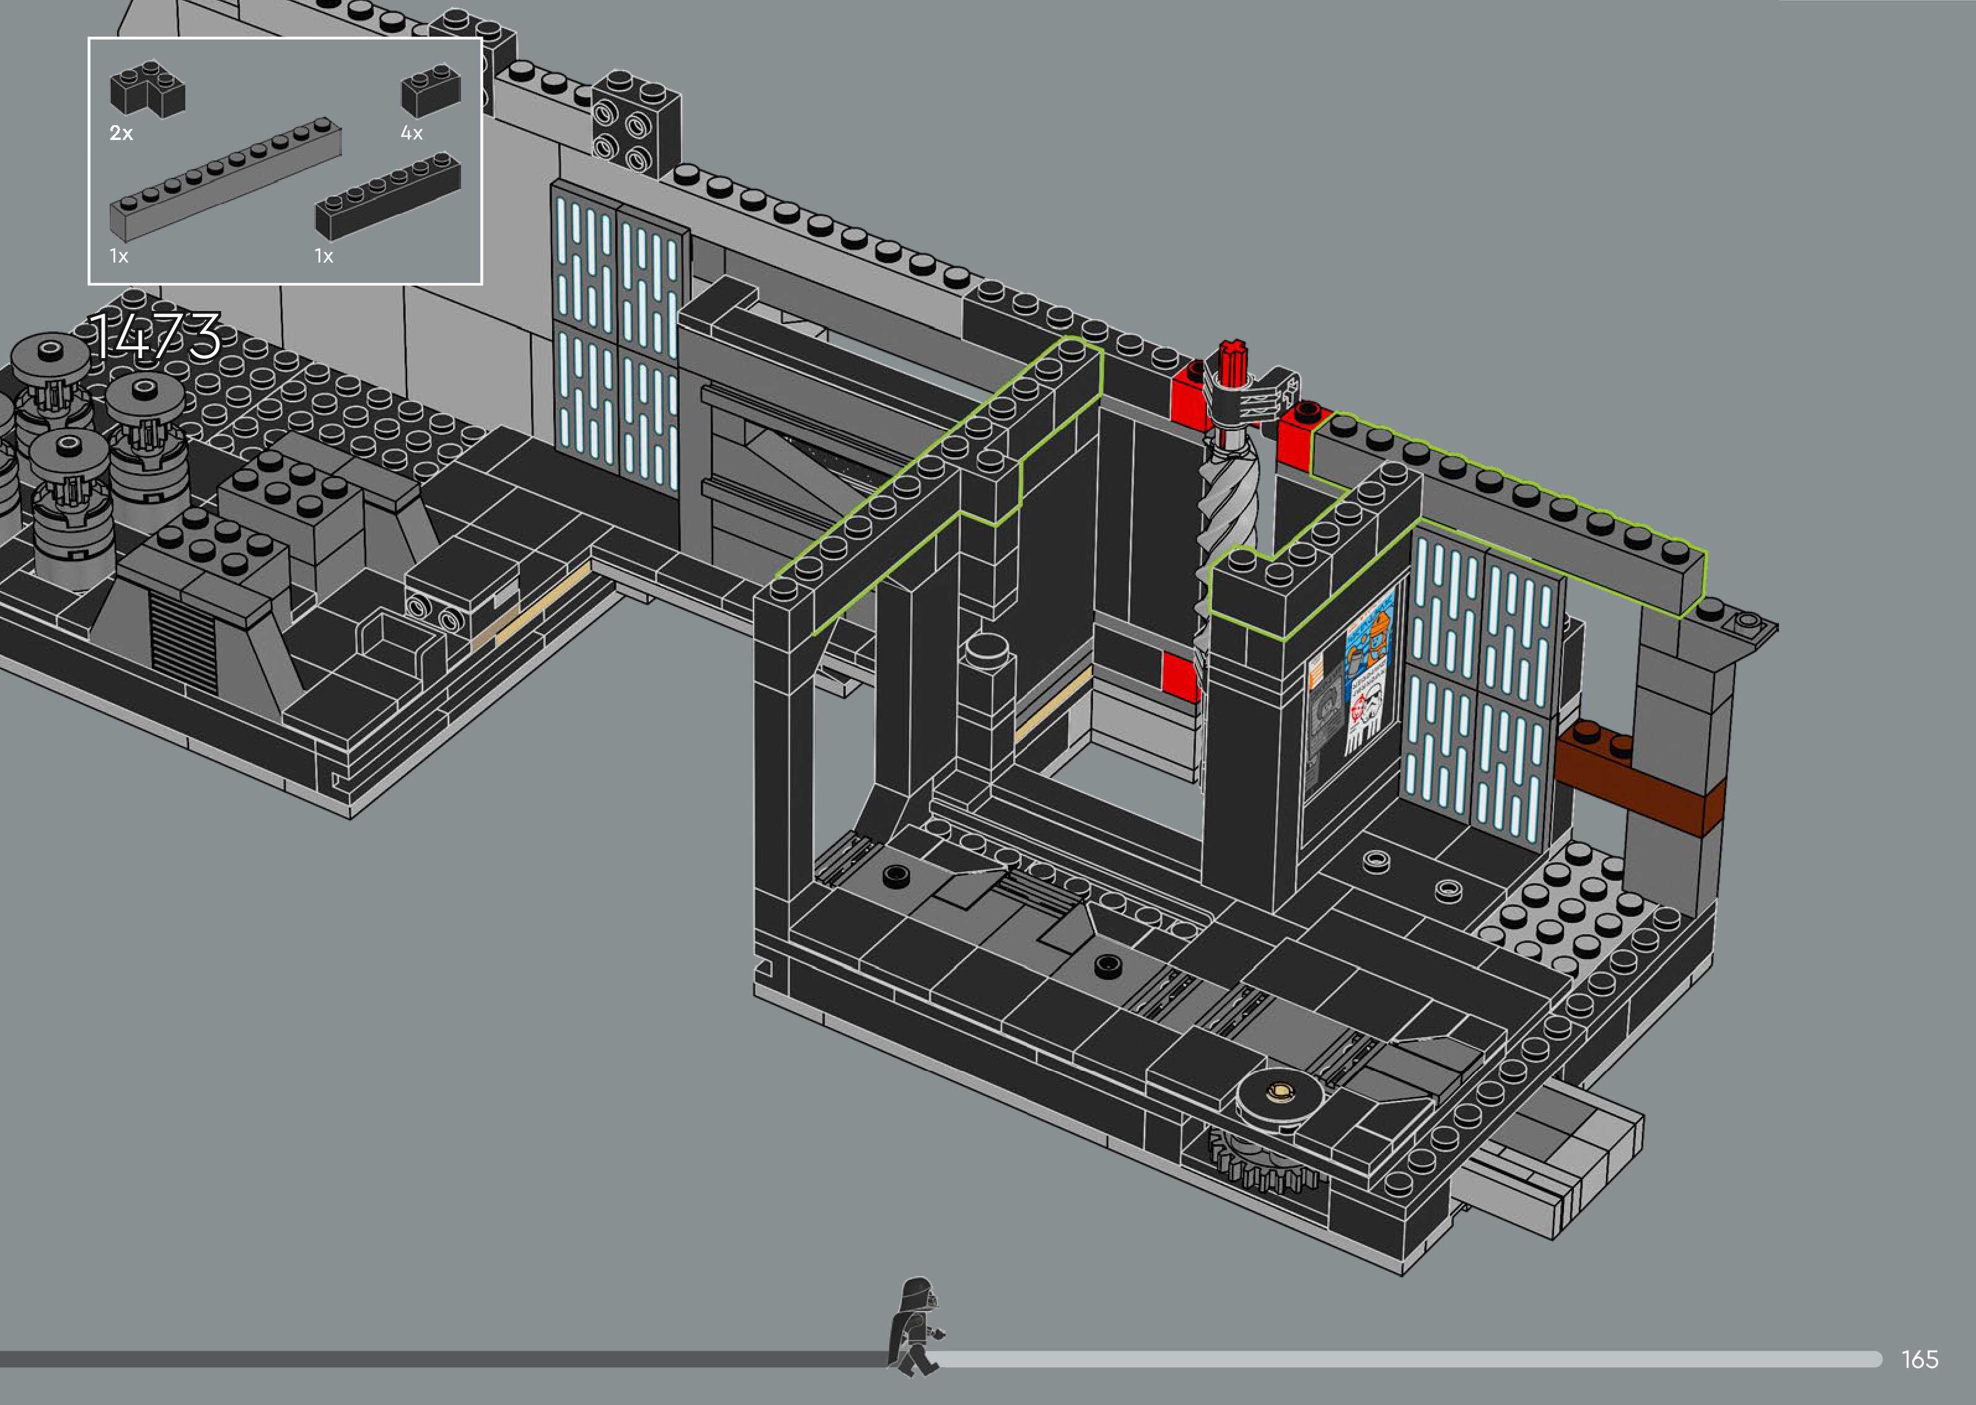This screenshot has height=1405, width=1976.
Task: Click the page number 165
Action: [x=1919, y=1359]
